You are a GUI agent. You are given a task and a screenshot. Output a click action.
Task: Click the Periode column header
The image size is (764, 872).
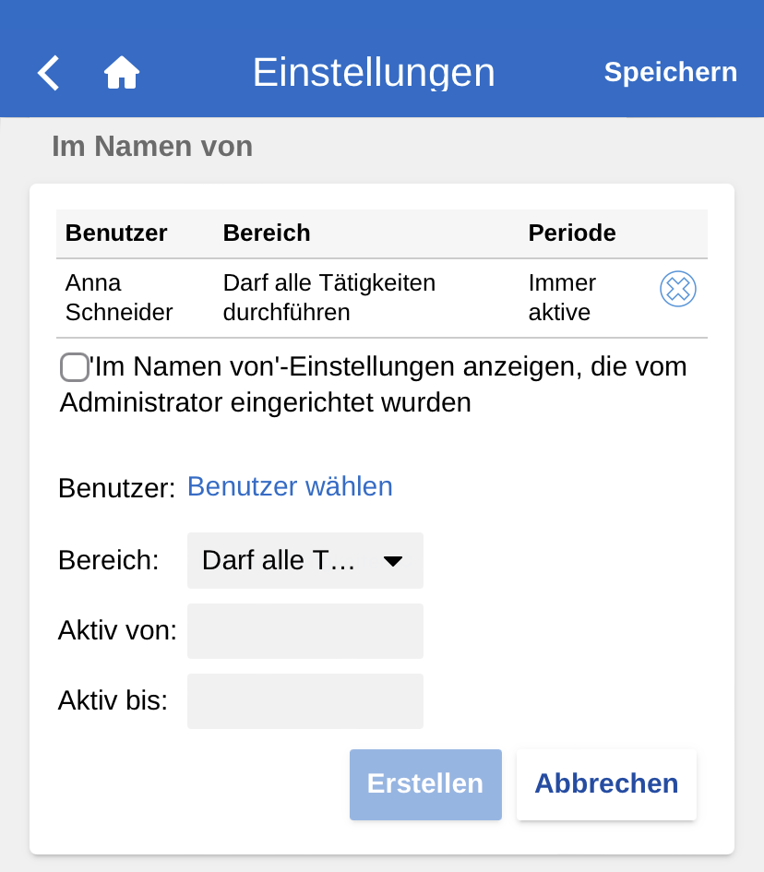point(572,233)
